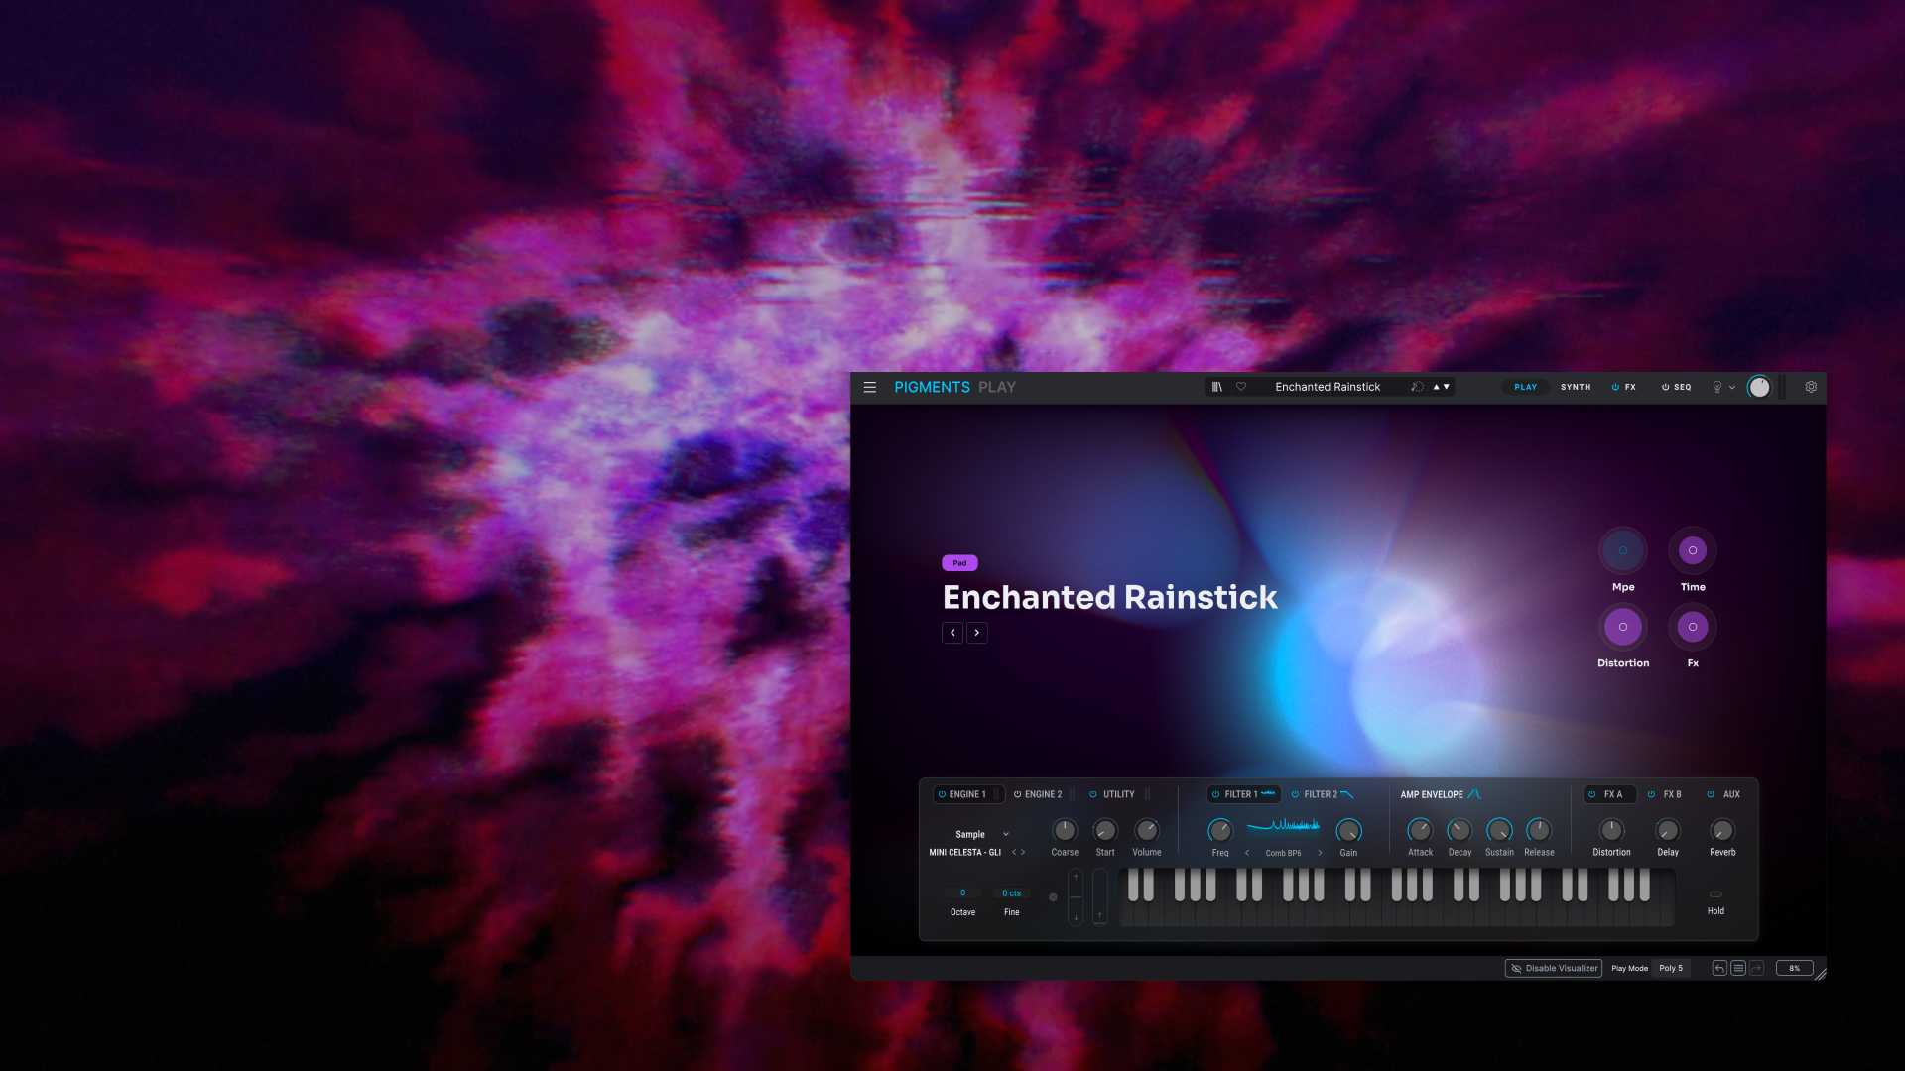
Task: Switch to the SYNTH view tab
Action: pos(1576,387)
